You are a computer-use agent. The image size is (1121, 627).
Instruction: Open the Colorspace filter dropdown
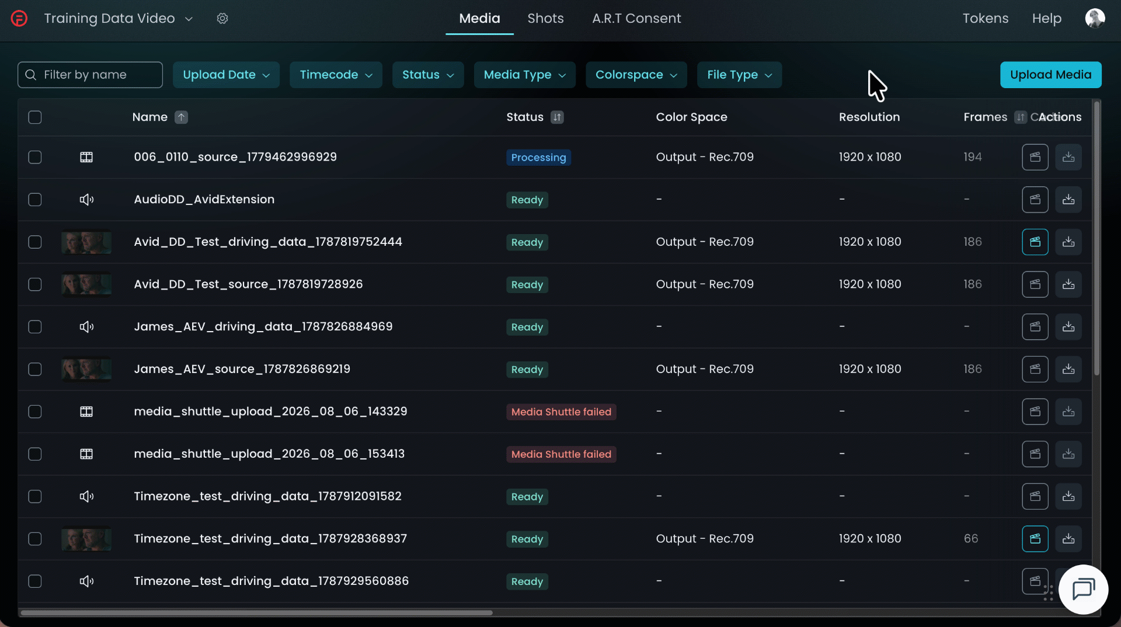click(x=636, y=75)
